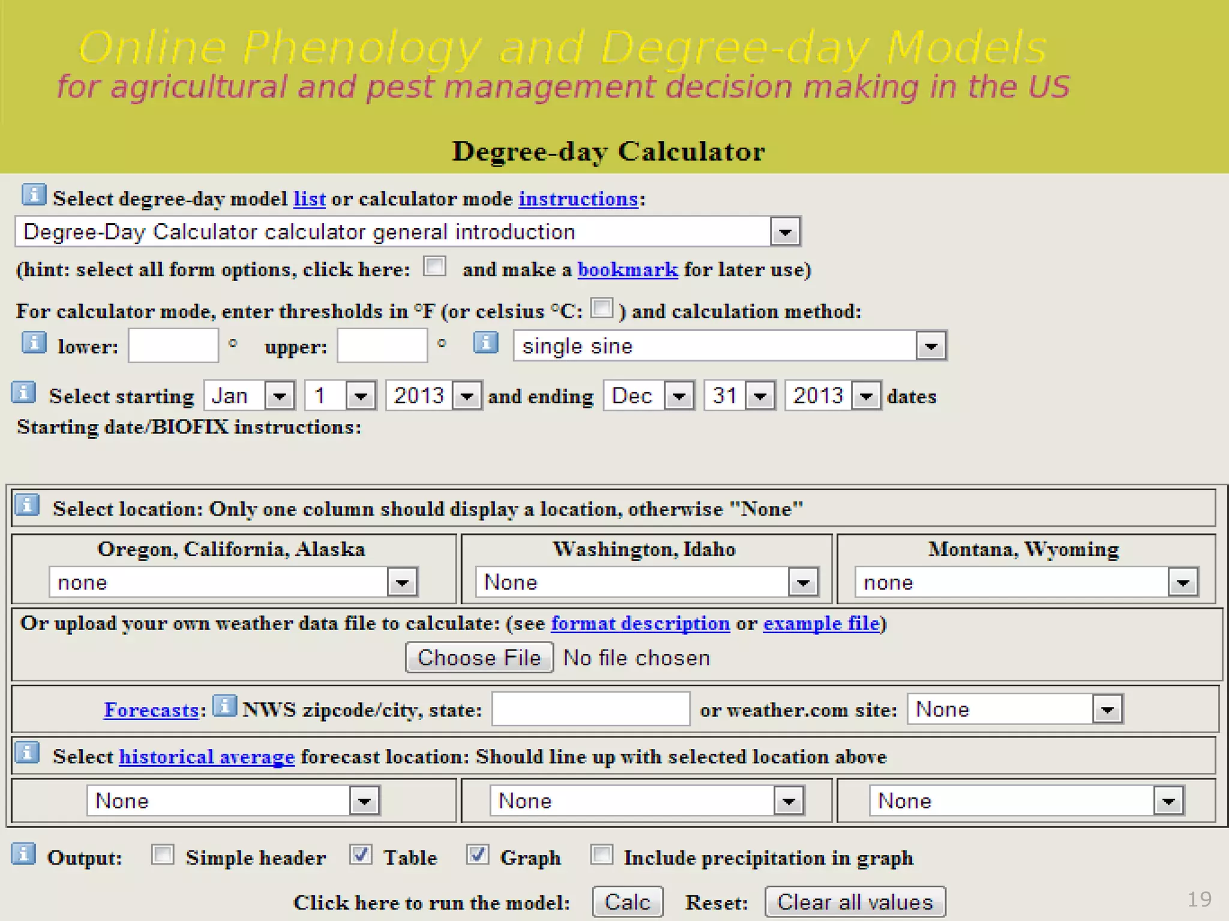Tick the Simple header checkbox
Viewport: 1229px width, 921px height.
point(163,855)
